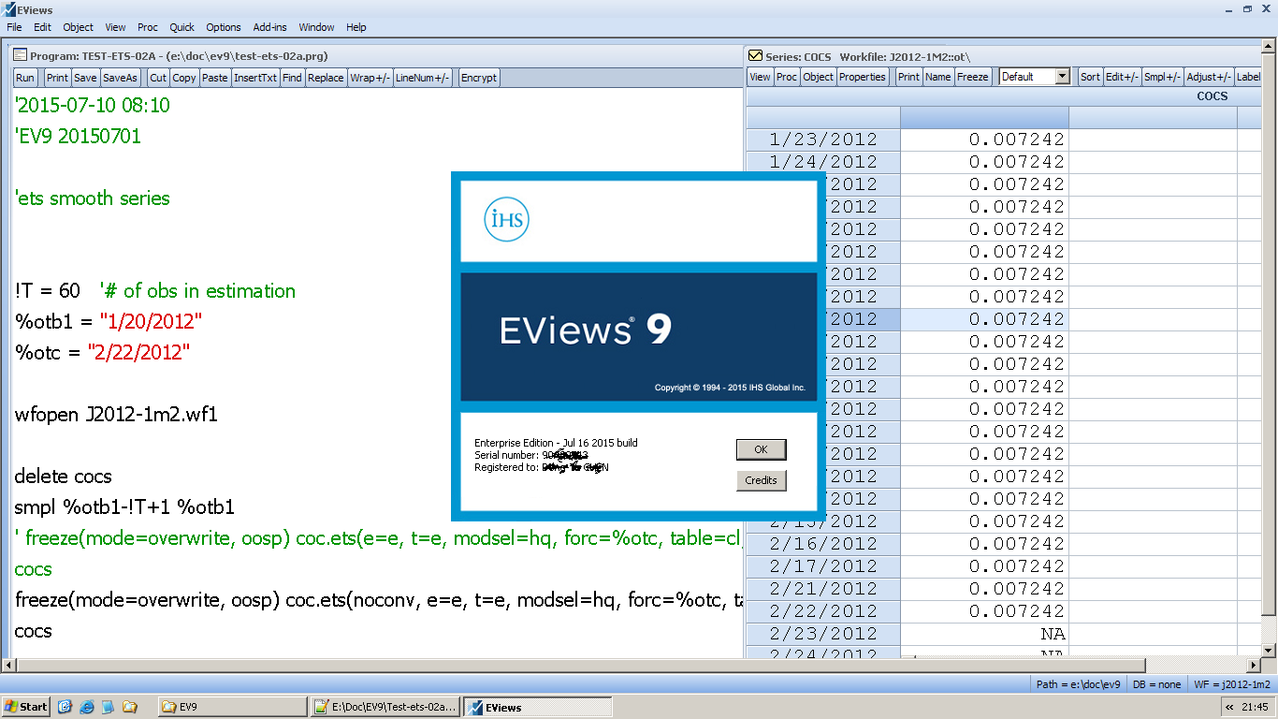1278x719 pixels.
Task: Click Object in the series window toolbar
Action: [x=818, y=77]
